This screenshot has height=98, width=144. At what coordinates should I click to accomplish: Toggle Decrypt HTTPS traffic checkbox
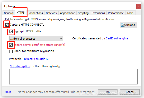click(x=11, y=31)
